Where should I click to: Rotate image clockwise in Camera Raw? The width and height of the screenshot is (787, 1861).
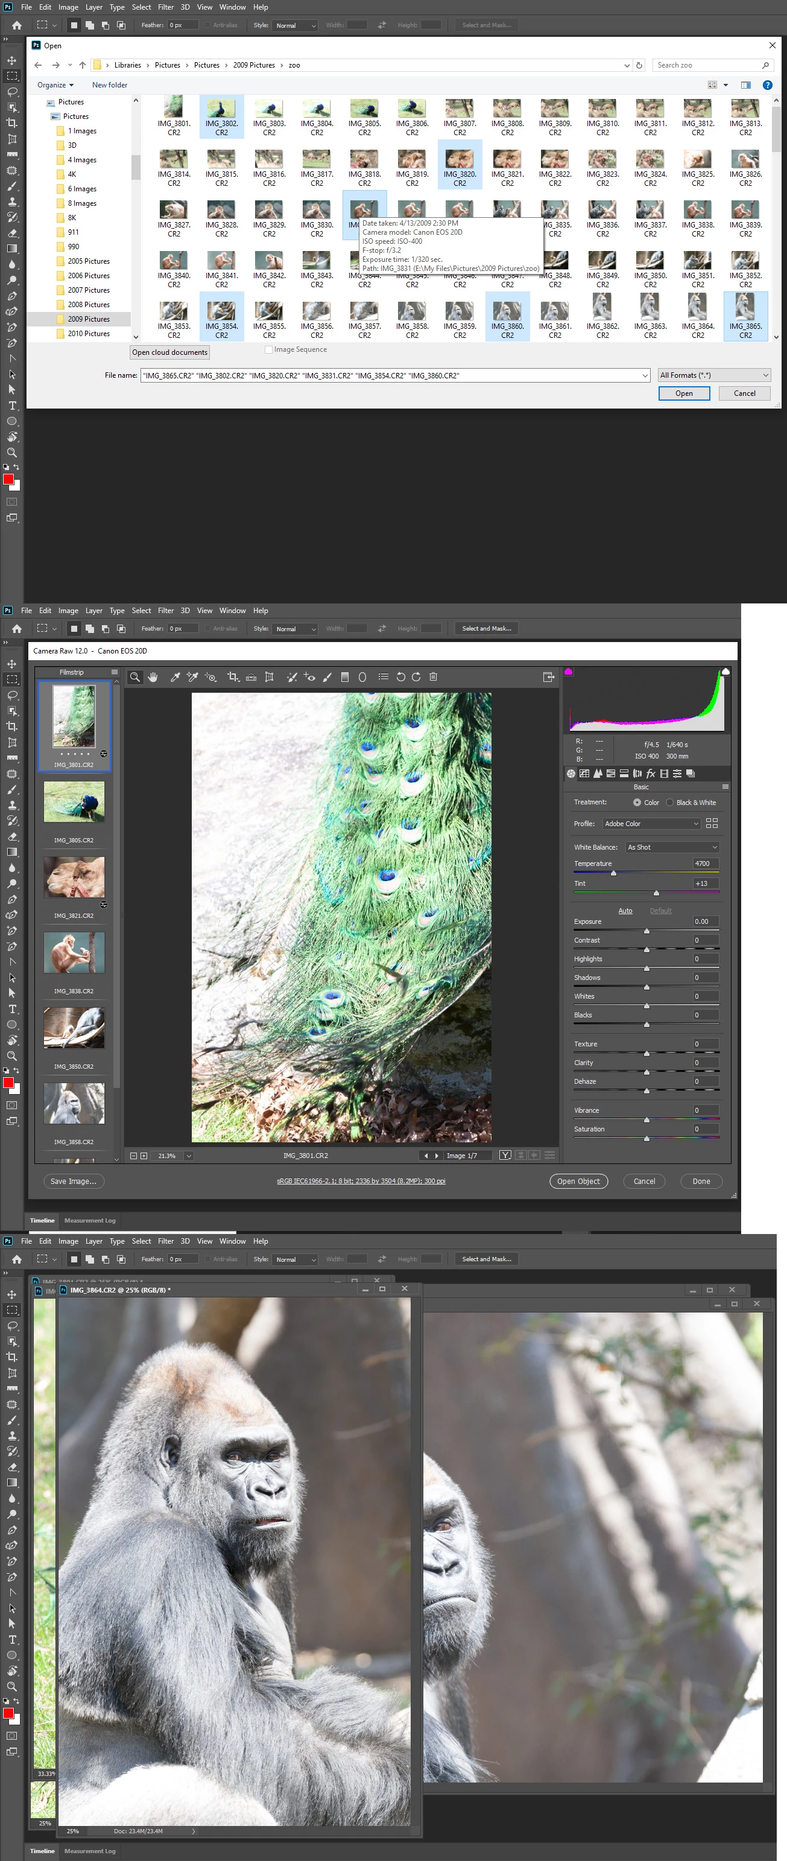[416, 677]
